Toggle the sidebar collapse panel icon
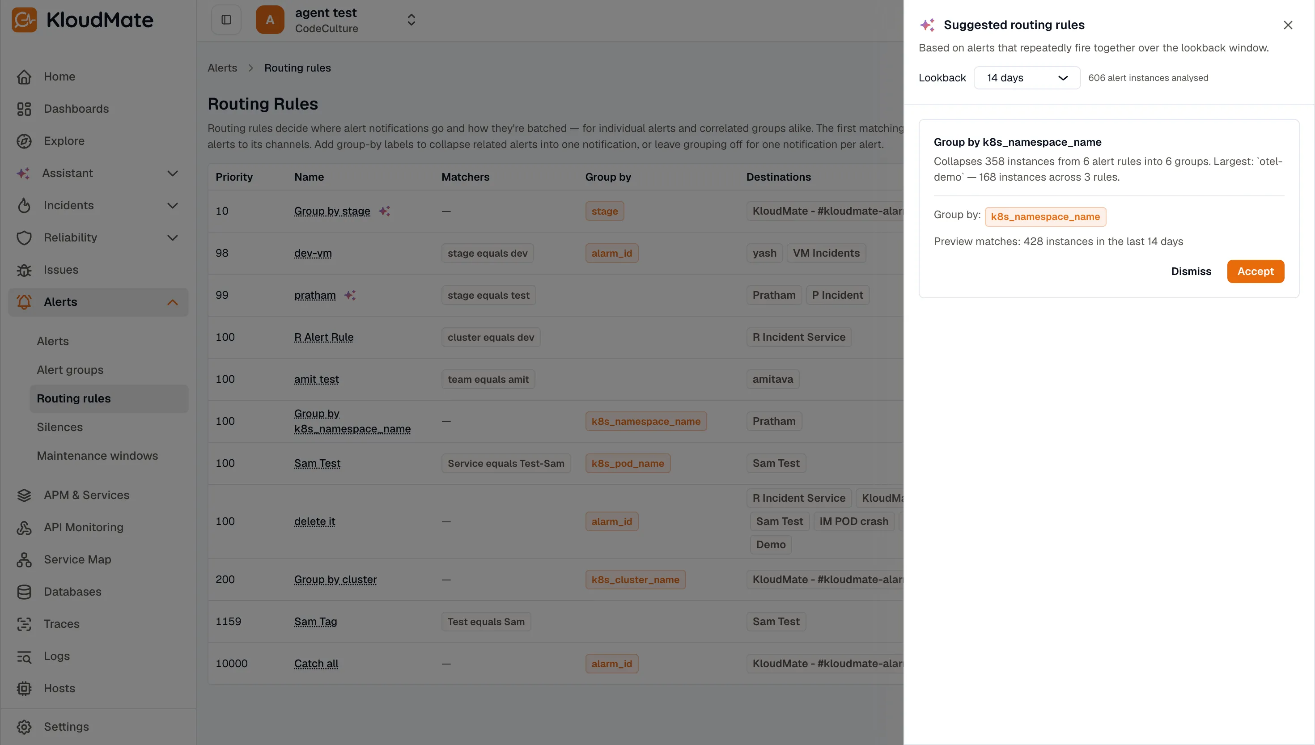This screenshot has width=1315, height=745. 226,19
